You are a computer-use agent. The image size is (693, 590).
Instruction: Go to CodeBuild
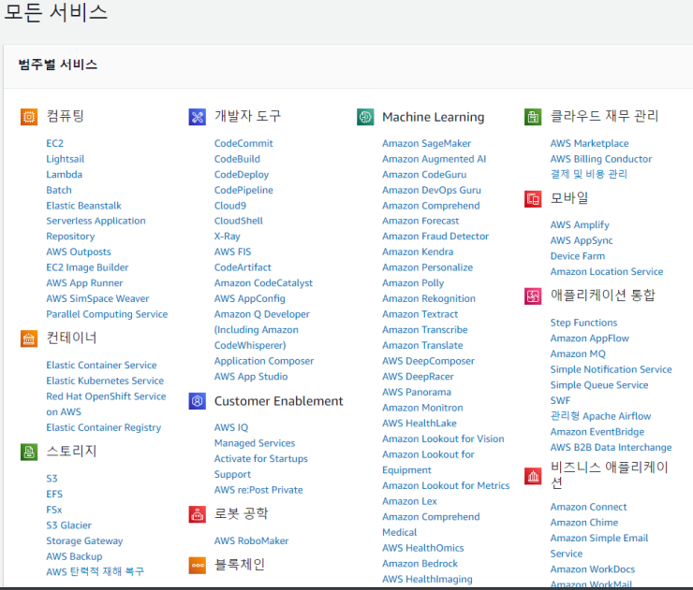[237, 159]
